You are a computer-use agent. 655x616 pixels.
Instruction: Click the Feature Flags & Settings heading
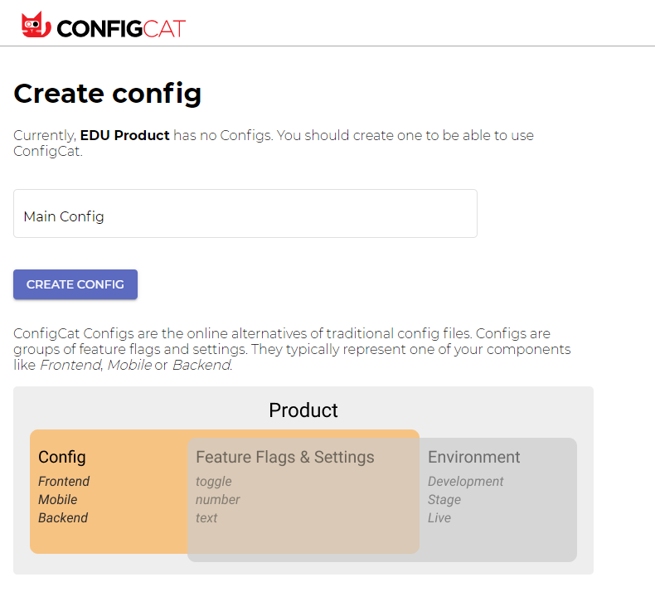(x=285, y=457)
